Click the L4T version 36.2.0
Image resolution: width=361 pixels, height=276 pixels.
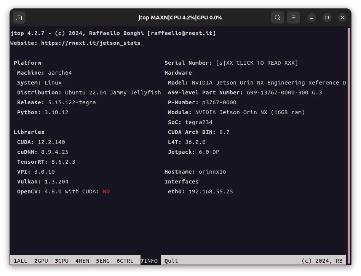click(195, 142)
